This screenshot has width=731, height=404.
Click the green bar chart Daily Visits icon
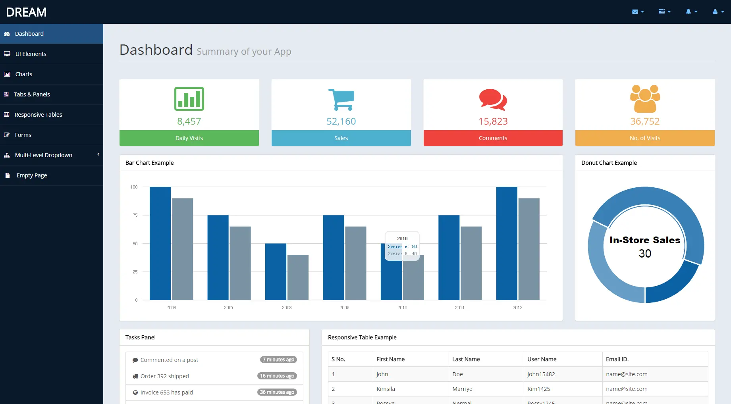click(189, 99)
